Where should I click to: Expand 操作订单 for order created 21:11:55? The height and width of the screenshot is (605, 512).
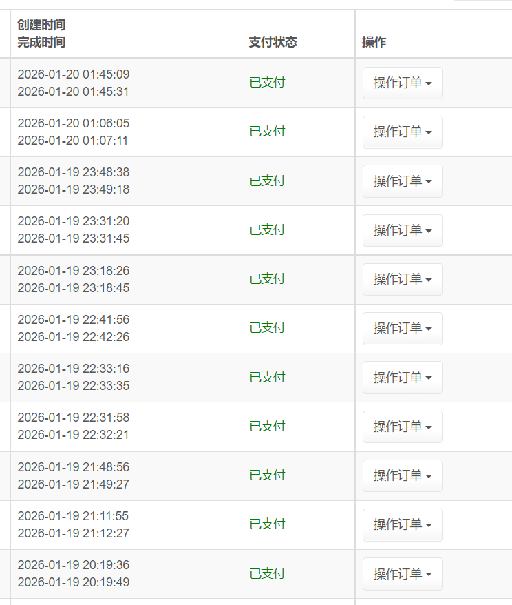point(403,524)
